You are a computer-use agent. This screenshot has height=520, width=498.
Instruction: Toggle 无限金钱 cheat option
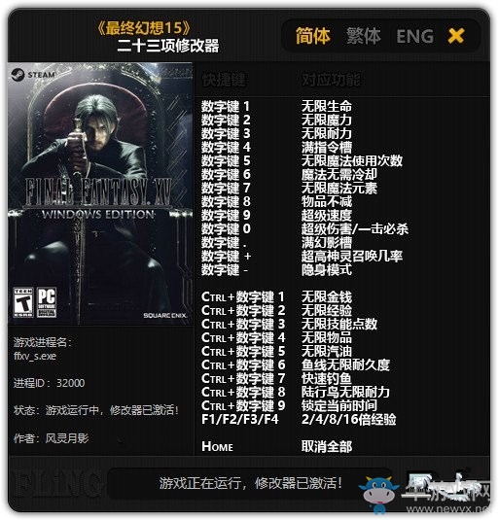coord(327,296)
